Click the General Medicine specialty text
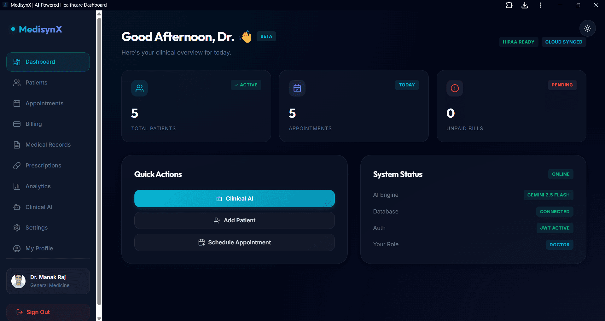605x321 pixels. (x=50, y=285)
